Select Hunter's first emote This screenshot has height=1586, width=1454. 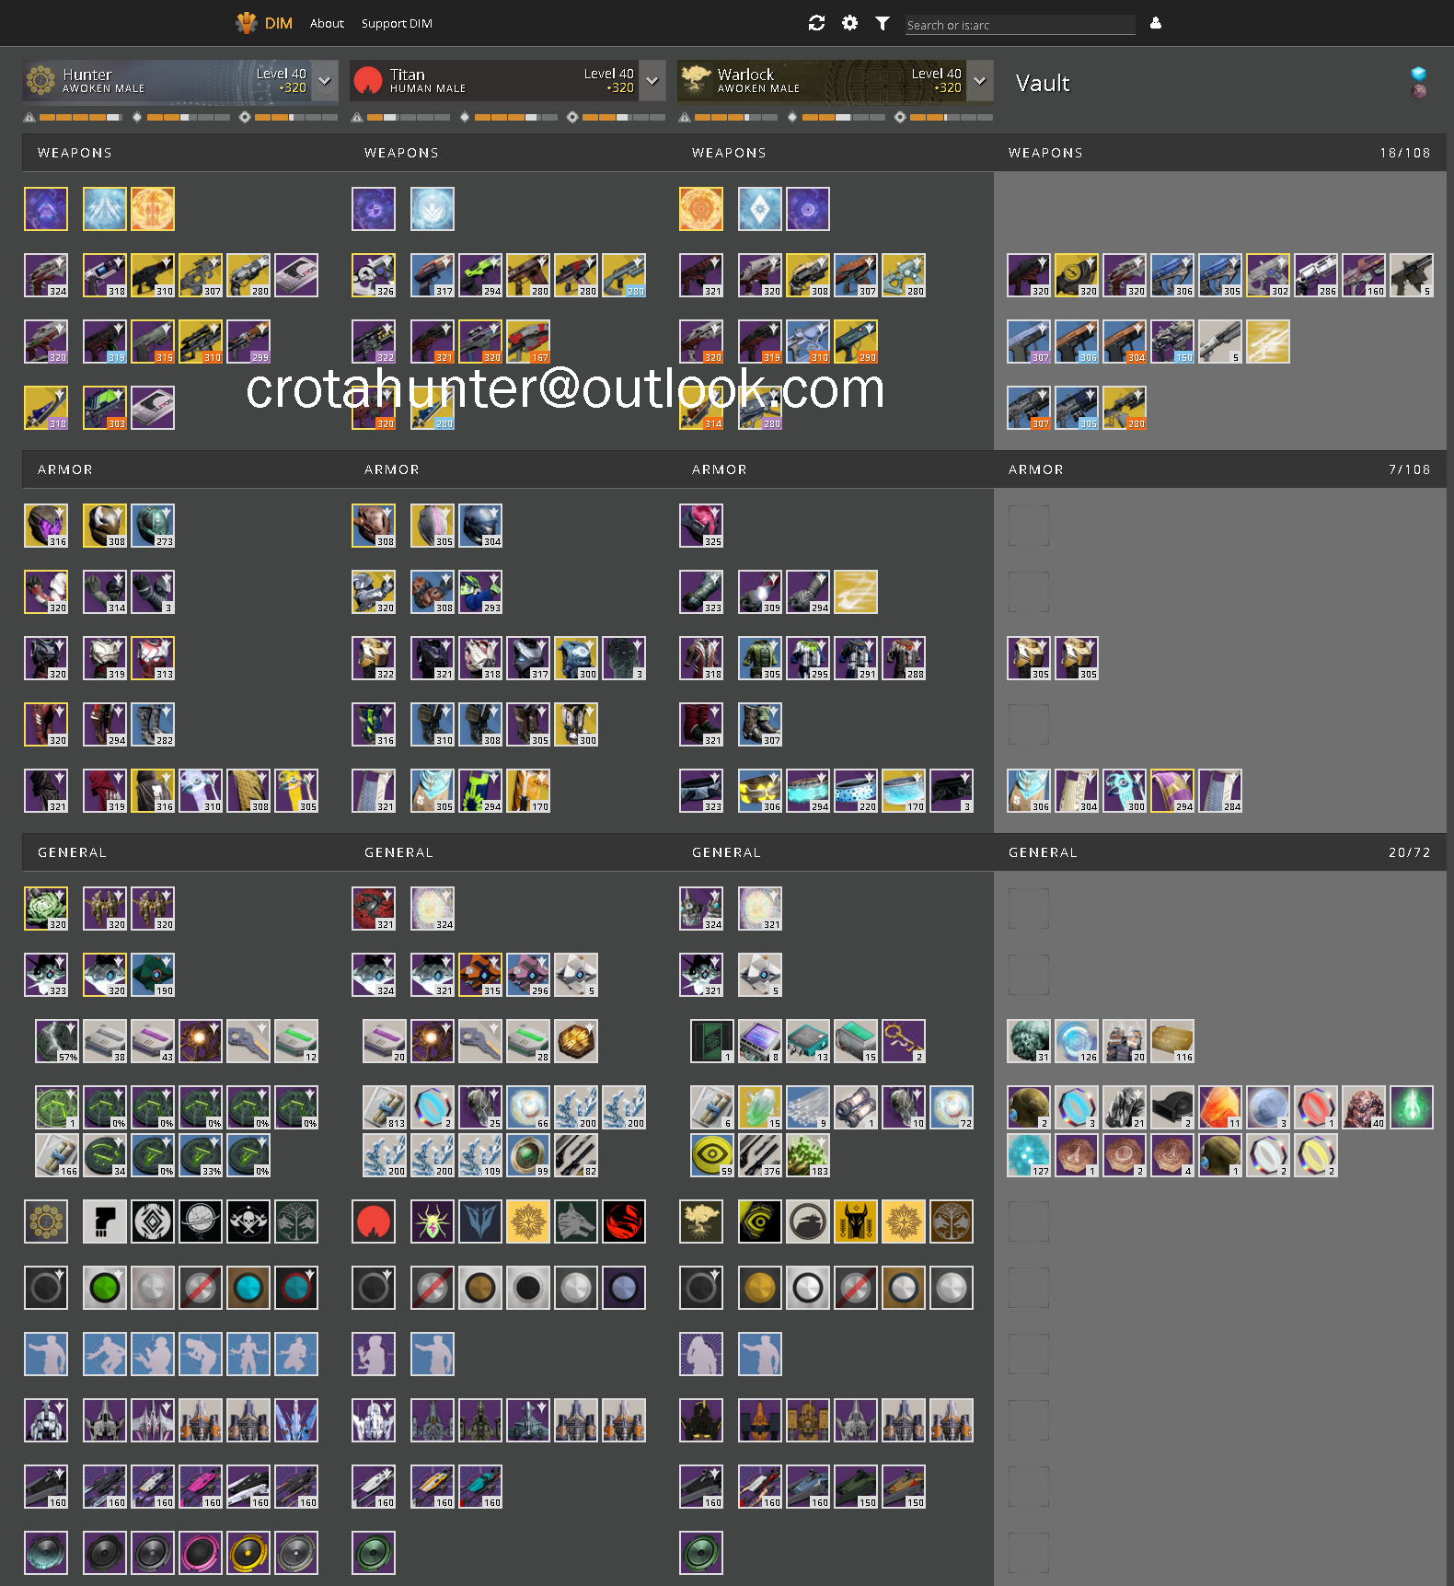[46, 1354]
